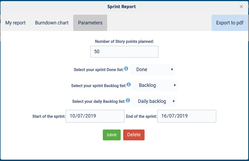249x161 pixels.
Task: Click the green save button
Action: [x=111, y=135]
